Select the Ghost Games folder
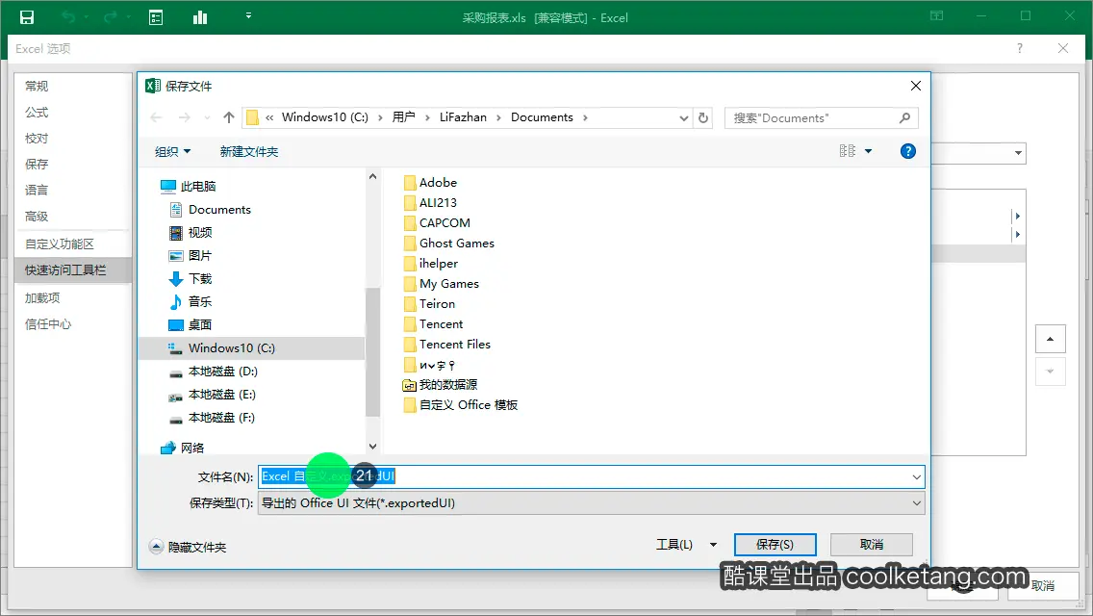This screenshot has height=616, width=1093. coord(449,243)
